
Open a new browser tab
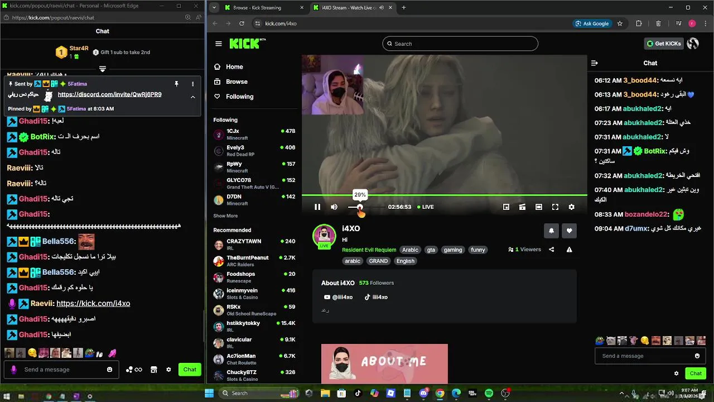(x=404, y=8)
